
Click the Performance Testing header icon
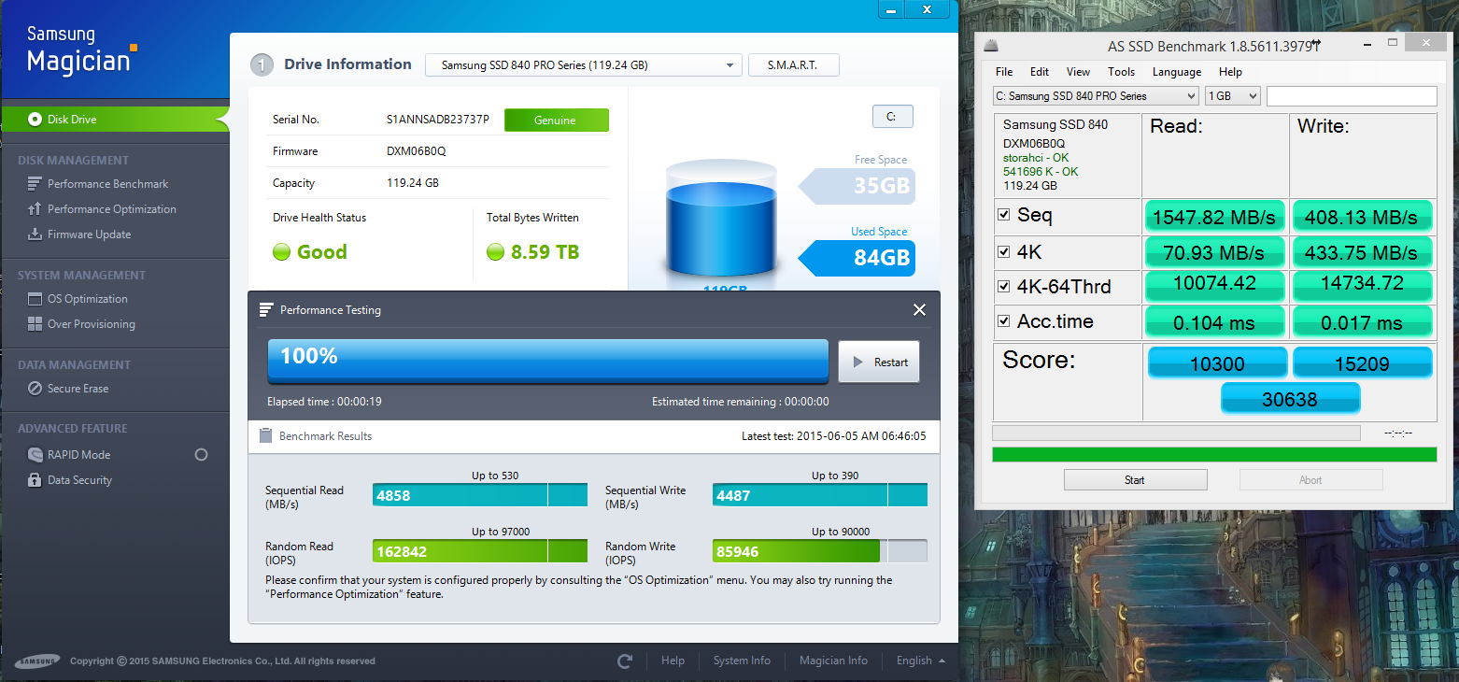(x=266, y=309)
